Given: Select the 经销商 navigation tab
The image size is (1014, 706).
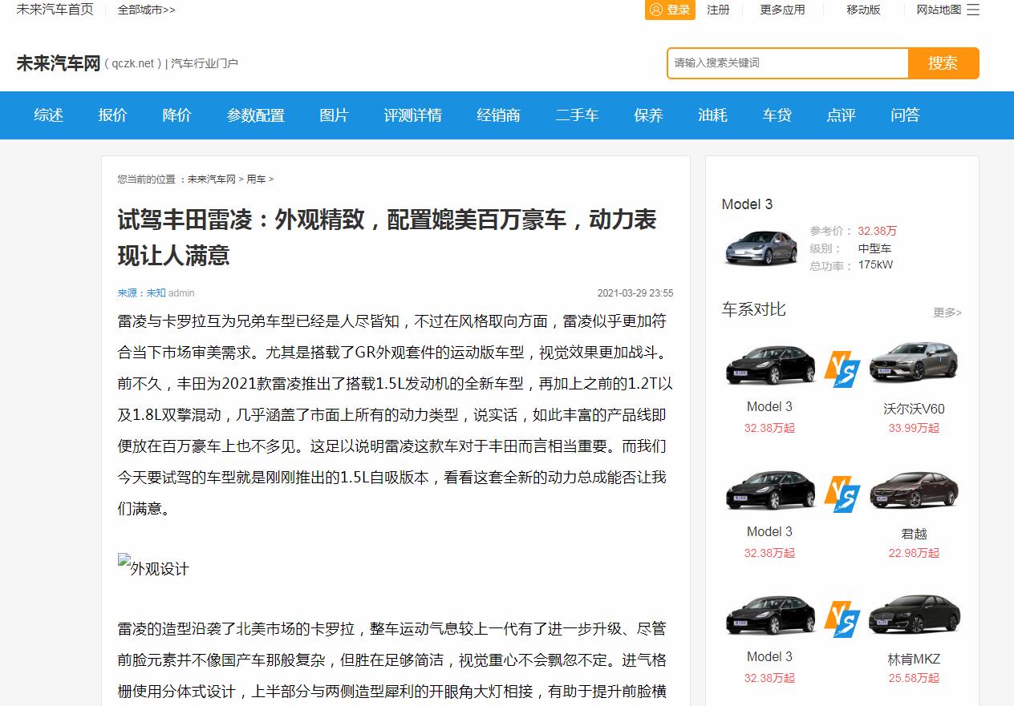Looking at the screenshot, I should click(x=498, y=115).
